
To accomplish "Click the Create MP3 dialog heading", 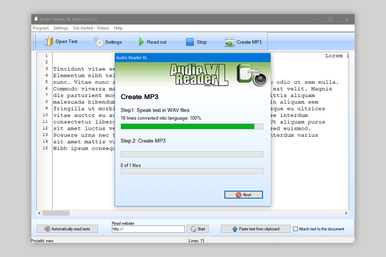I will (x=140, y=97).
